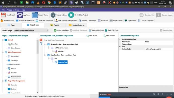The height and width of the screenshot is (98, 174).
Task: Add a New Column to components
Action: pos(109,36)
